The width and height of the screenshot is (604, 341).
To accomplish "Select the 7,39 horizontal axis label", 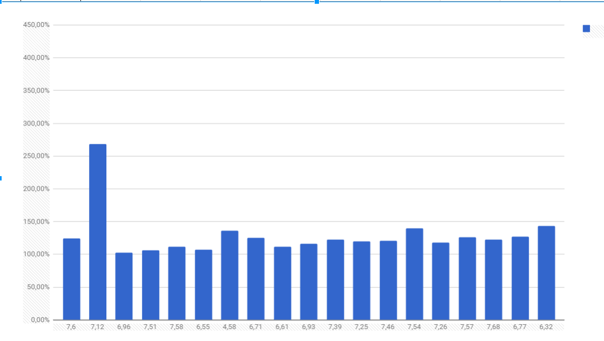I will tap(335, 327).
